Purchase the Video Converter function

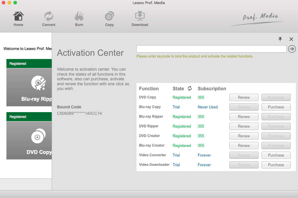[x=276, y=155]
